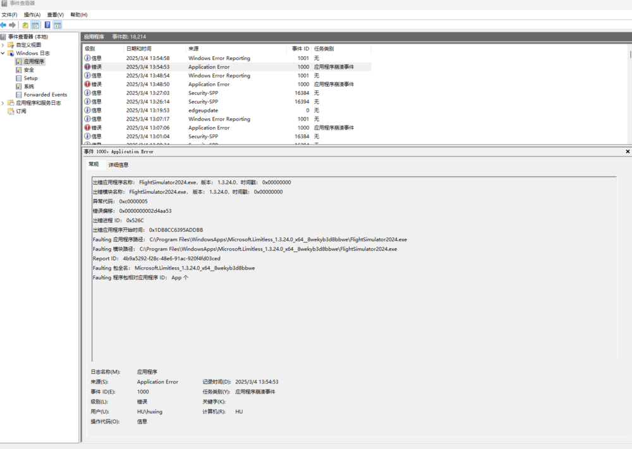Click the 订阅 subscriptions node icon
The width and height of the screenshot is (632, 449).
11,111
